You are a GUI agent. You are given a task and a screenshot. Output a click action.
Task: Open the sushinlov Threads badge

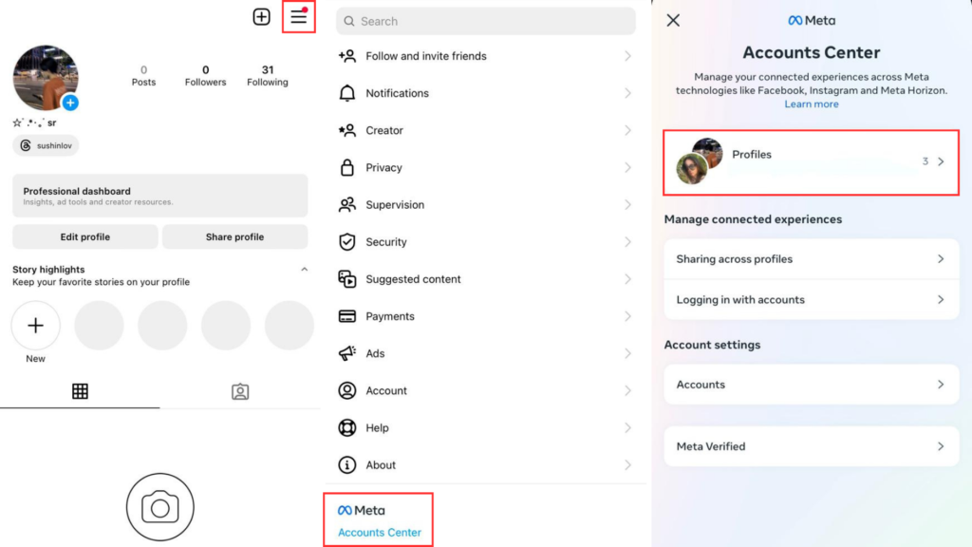coord(47,146)
